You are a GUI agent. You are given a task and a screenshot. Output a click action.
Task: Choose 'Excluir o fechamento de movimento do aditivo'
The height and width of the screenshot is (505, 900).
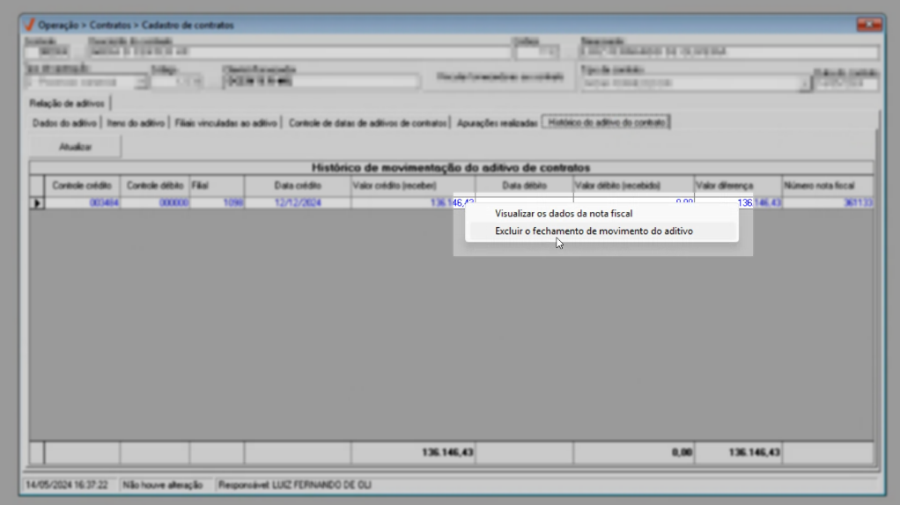pyautogui.click(x=594, y=231)
